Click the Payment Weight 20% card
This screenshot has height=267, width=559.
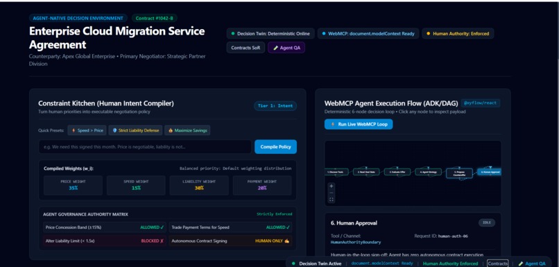click(x=262, y=185)
